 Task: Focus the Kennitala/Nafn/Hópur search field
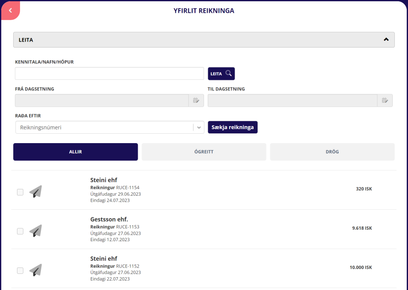pyautogui.click(x=109, y=73)
